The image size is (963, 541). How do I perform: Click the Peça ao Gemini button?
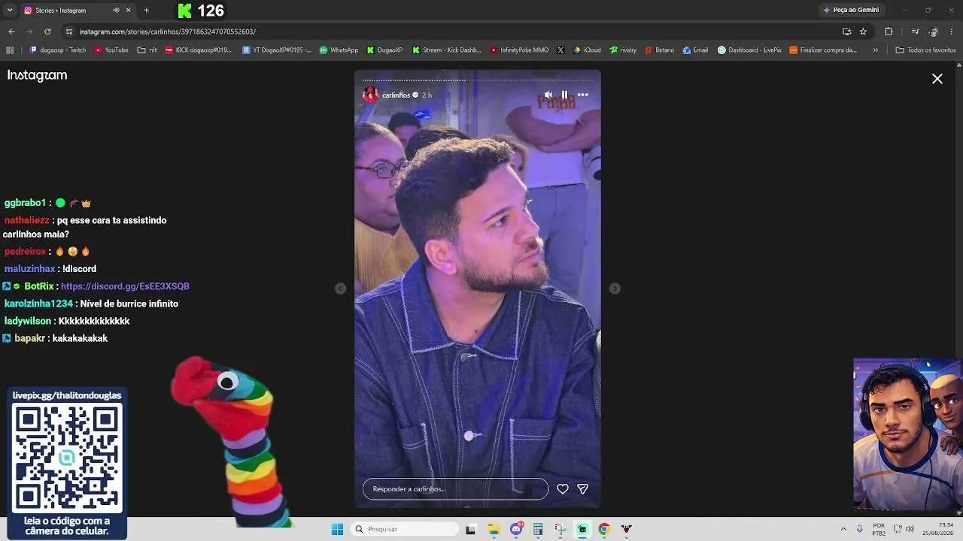[x=851, y=10]
